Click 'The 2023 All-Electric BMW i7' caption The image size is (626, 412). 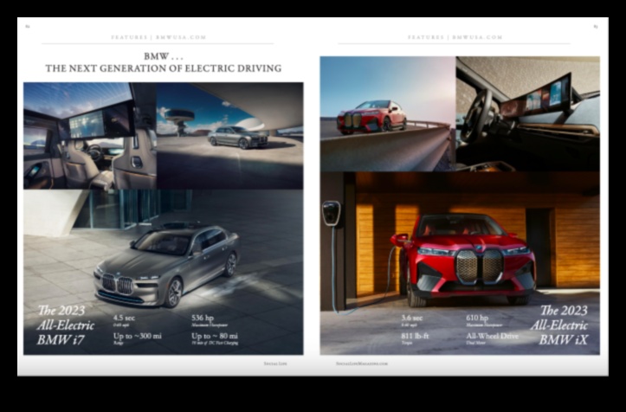pos(62,325)
